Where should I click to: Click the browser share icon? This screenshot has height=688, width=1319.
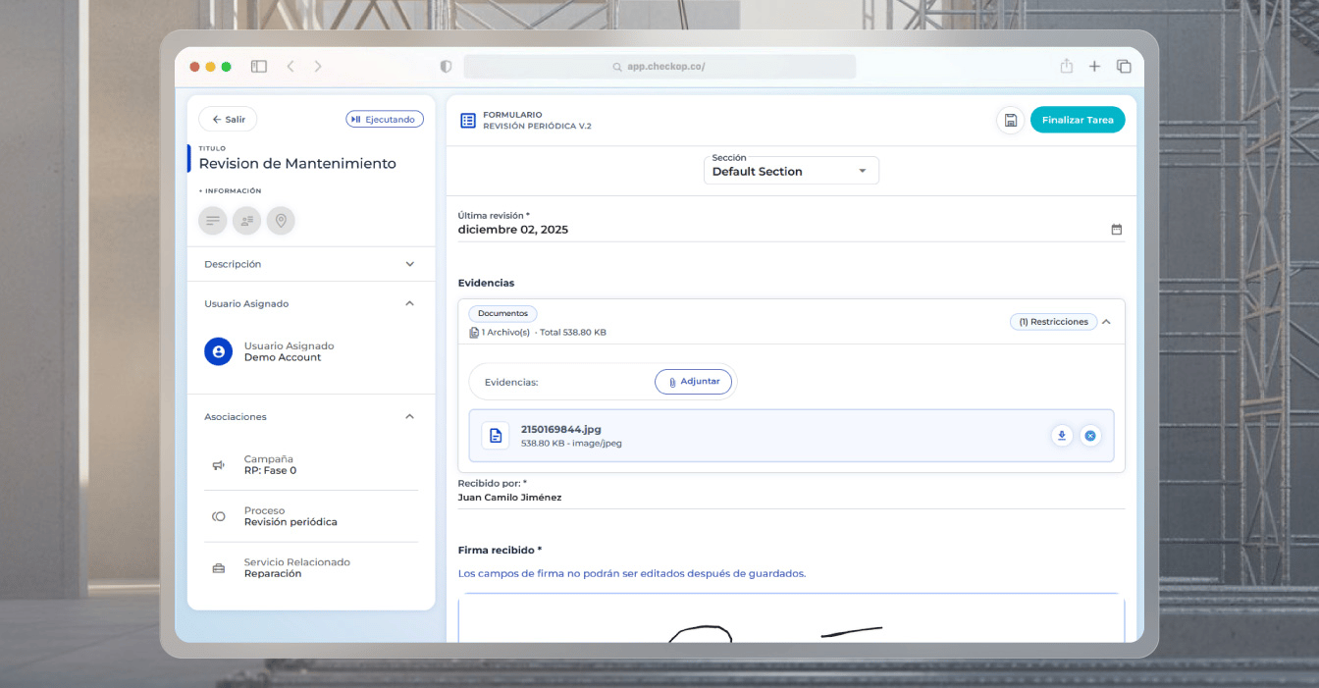coord(1066,66)
